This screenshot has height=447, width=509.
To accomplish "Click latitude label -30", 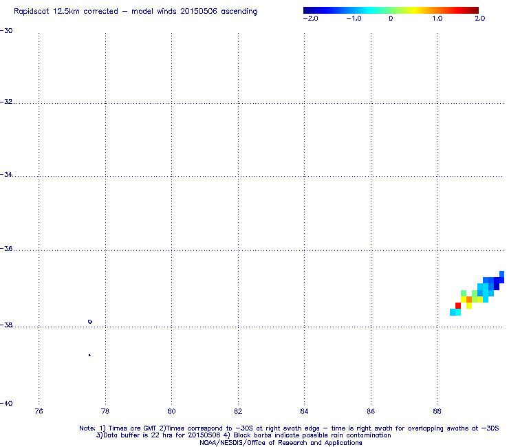I will tap(6, 31).
